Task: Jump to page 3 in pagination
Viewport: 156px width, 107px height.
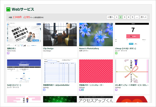Action: tap(125, 17)
